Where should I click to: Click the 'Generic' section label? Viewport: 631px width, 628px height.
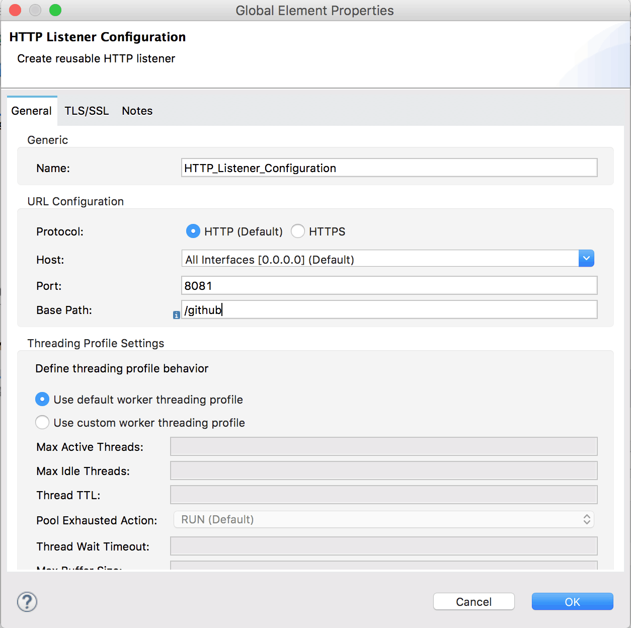[48, 140]
